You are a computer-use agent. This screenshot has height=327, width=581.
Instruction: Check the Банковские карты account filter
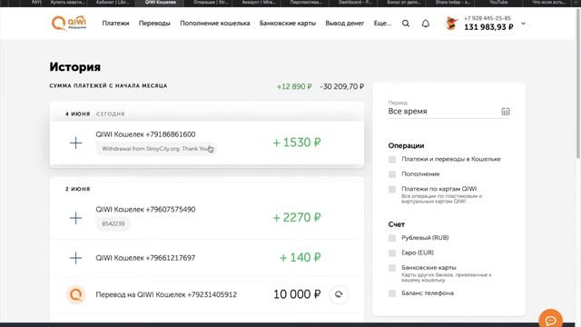[392, 268]
